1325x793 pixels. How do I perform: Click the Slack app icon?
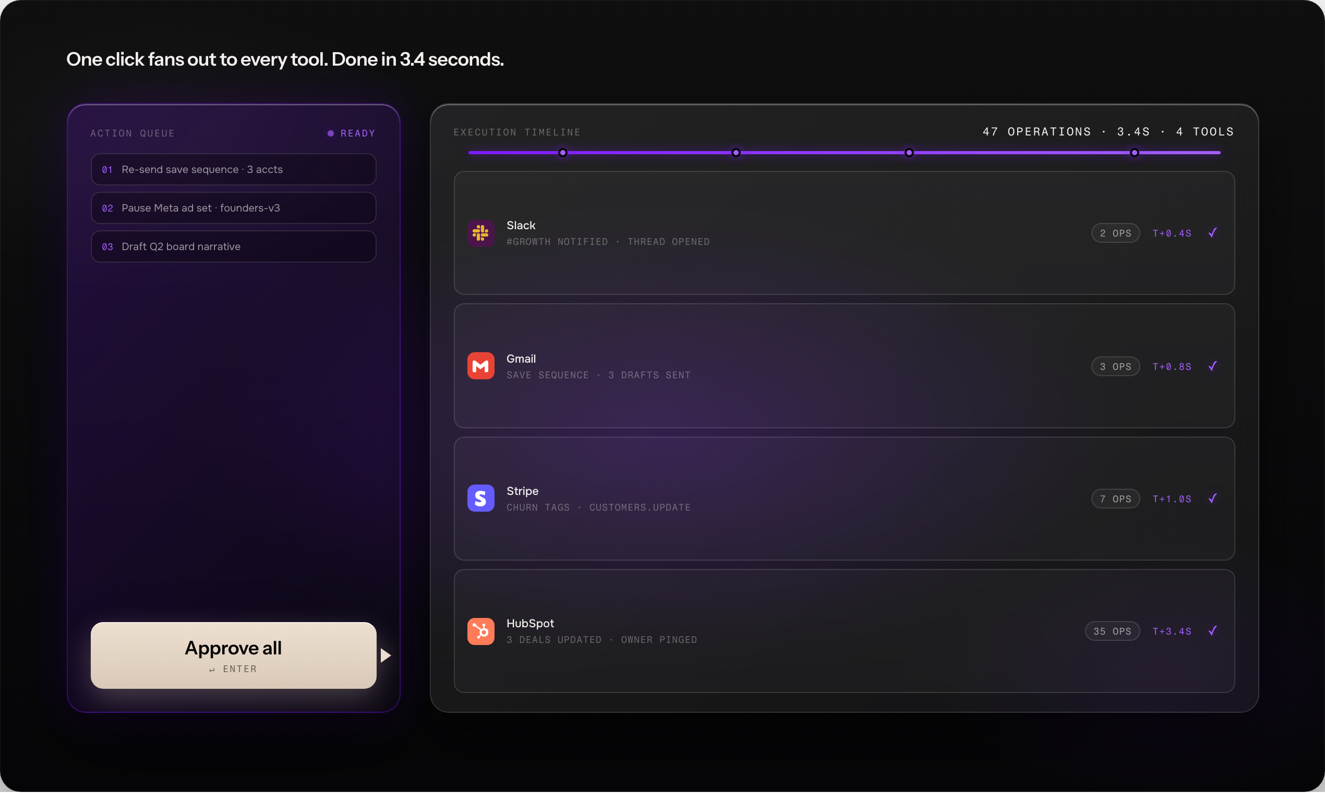point(480,233)
